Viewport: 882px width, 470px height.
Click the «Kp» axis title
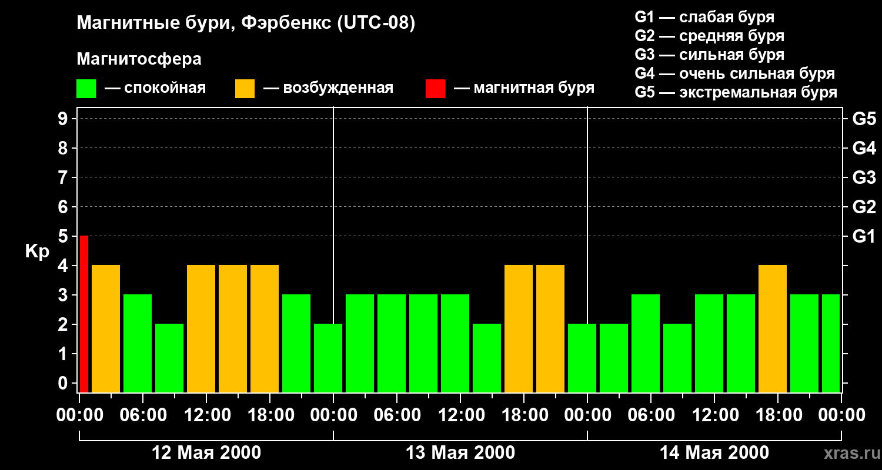click(38, 251)
